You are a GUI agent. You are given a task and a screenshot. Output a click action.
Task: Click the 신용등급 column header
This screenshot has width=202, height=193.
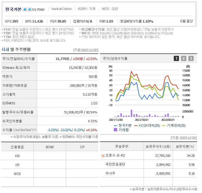17,147
